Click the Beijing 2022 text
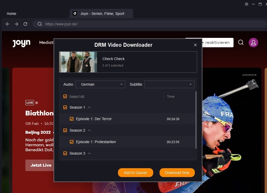 point(38,132)
